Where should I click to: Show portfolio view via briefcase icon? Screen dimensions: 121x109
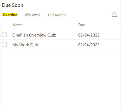[x=114, y=14]
